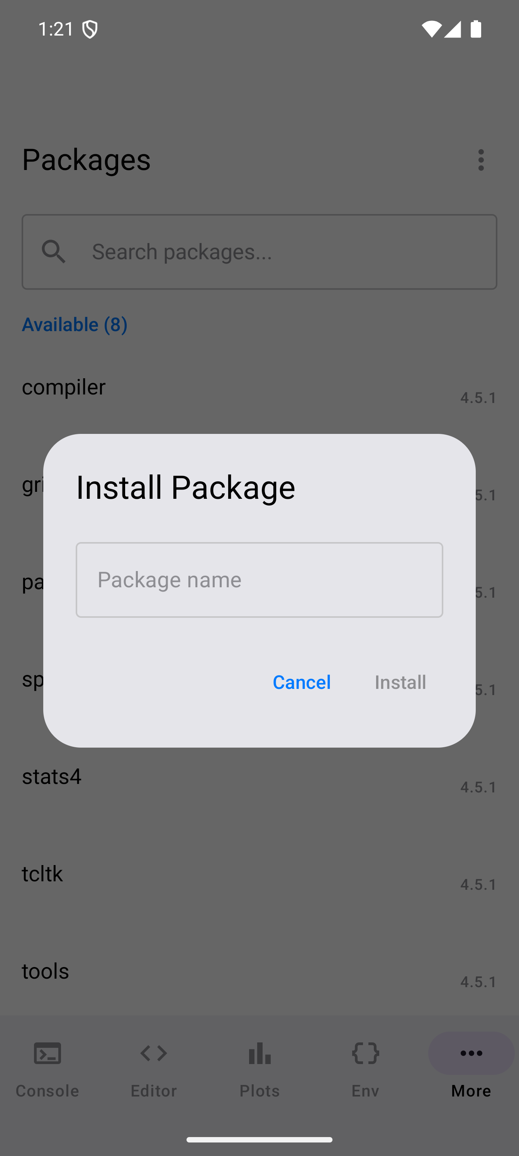Open the Env curly-braces icon

point(366,1053)
